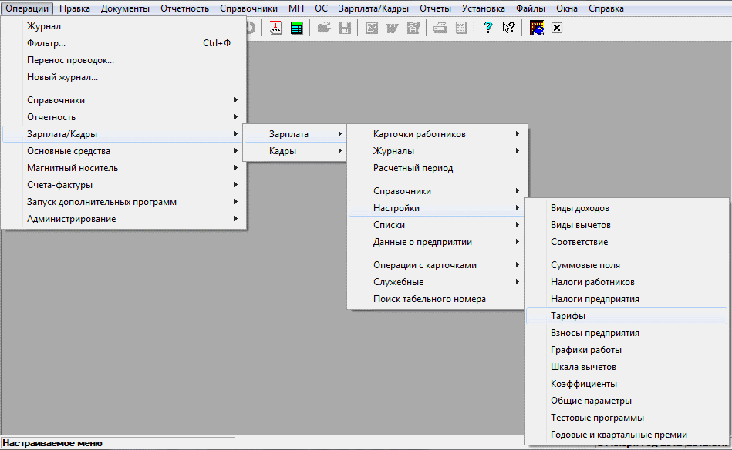This screenshot has height=450, width=732.
Task: Open Операции с карточками submenu
Action: pyautogui.click(x=437, y=265)
